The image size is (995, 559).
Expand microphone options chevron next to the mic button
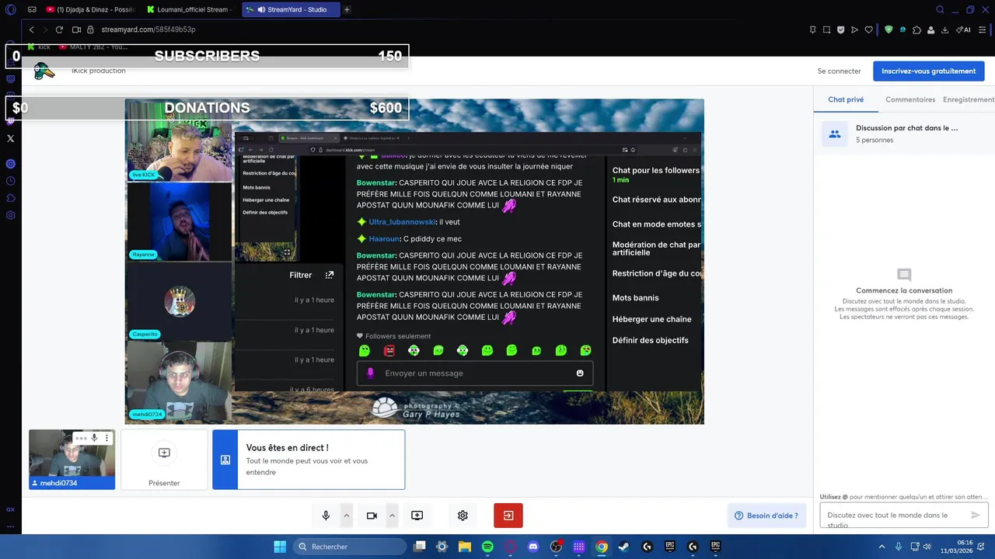[x=346, y=516]
